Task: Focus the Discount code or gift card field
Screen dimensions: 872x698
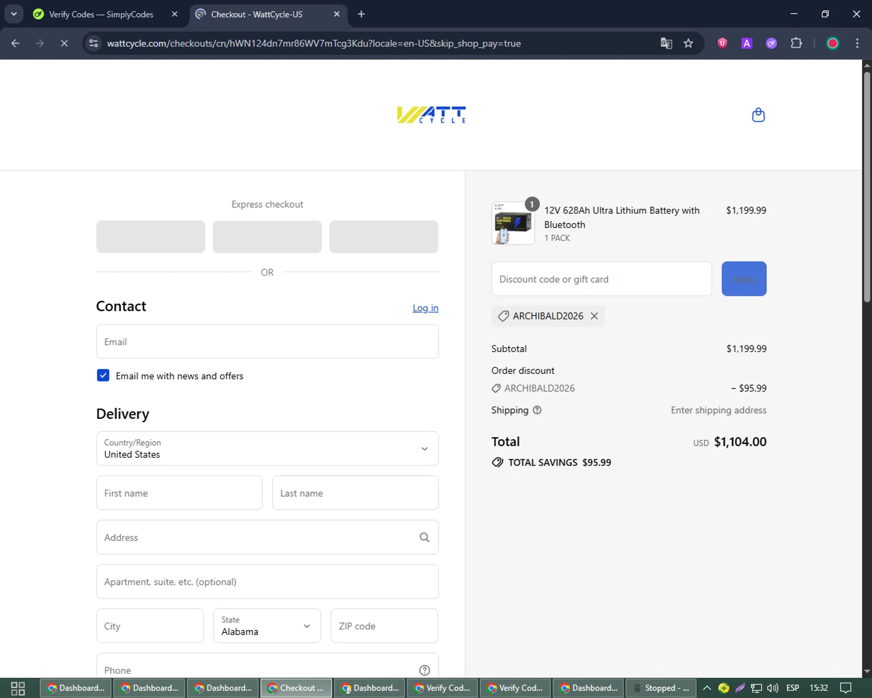Action: [x=602, y=279]
